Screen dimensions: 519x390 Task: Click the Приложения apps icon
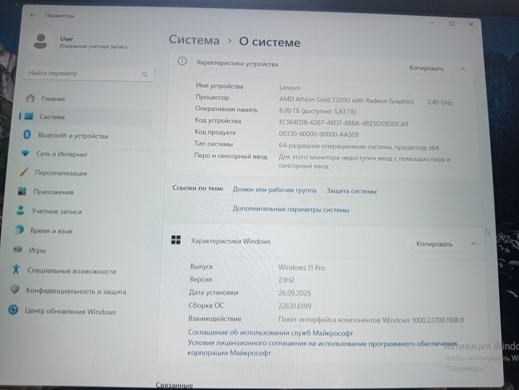[22, 191]
